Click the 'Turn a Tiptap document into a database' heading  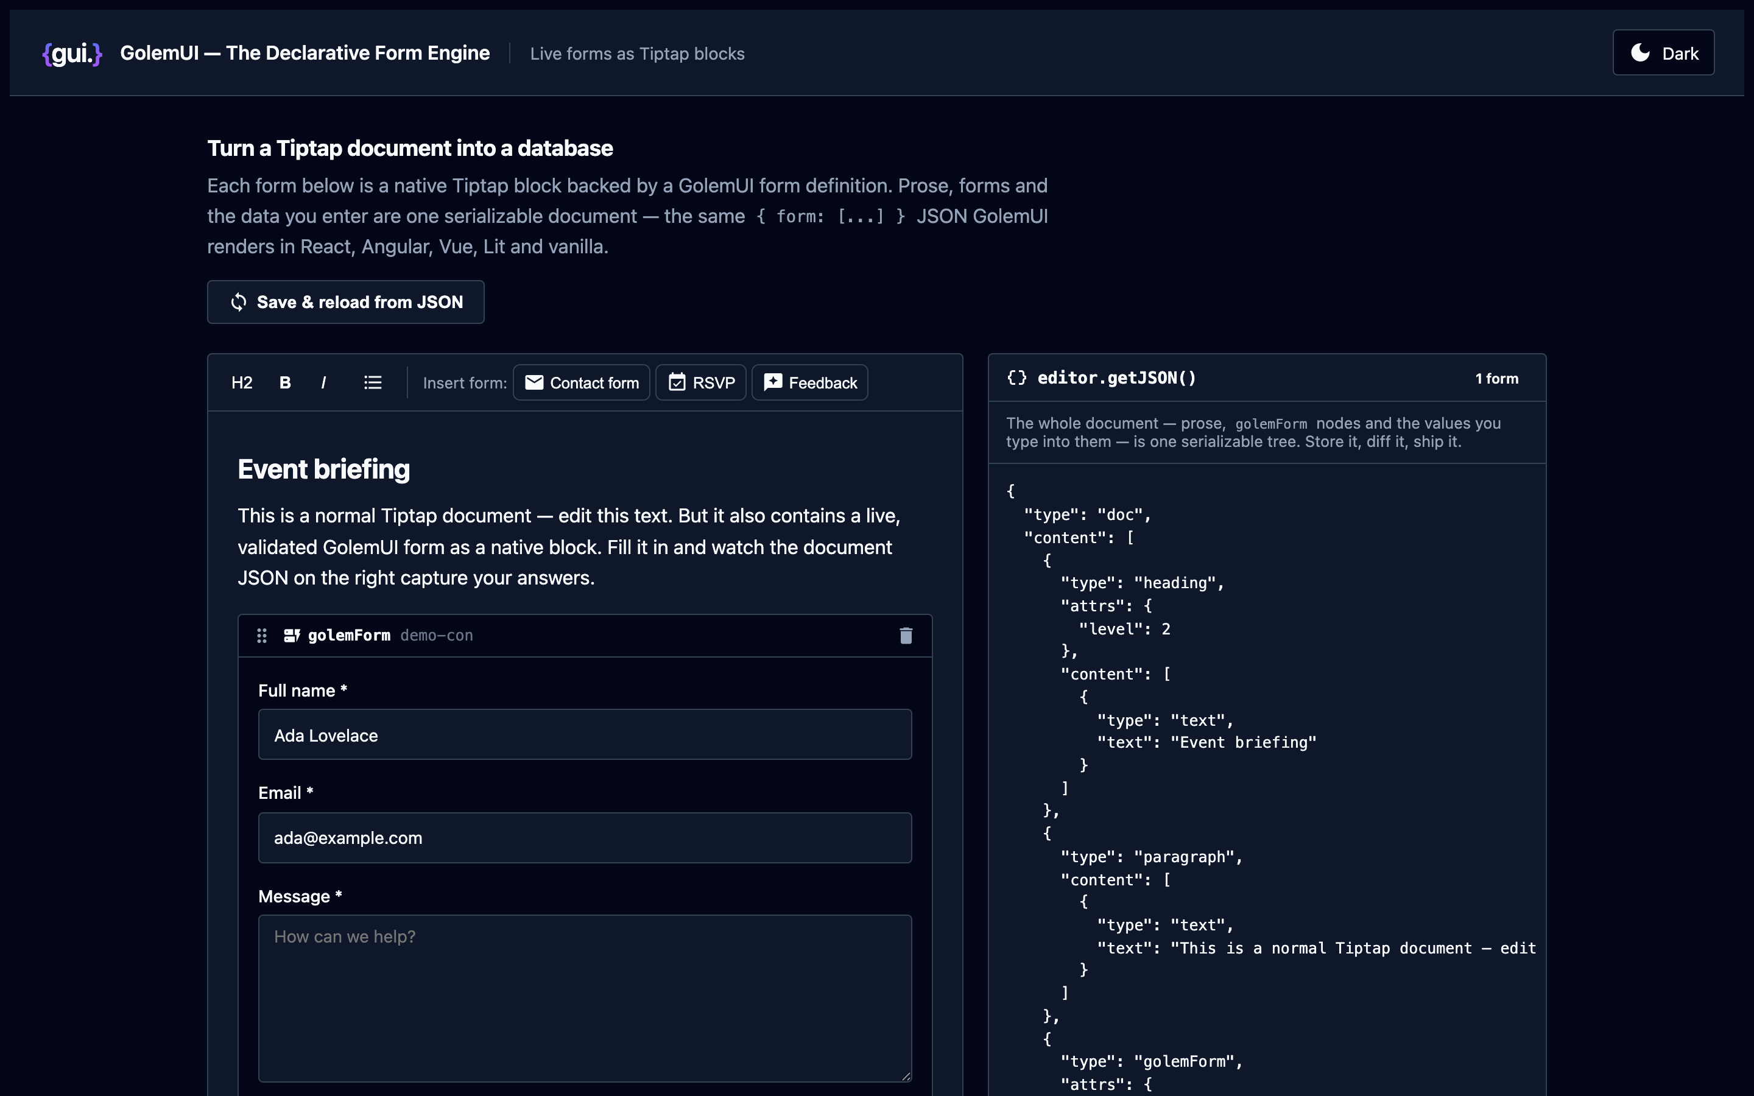pos(410,148)
